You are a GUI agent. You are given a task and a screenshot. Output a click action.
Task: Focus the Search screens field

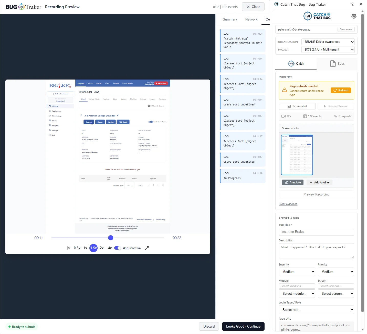pos(336,286)
